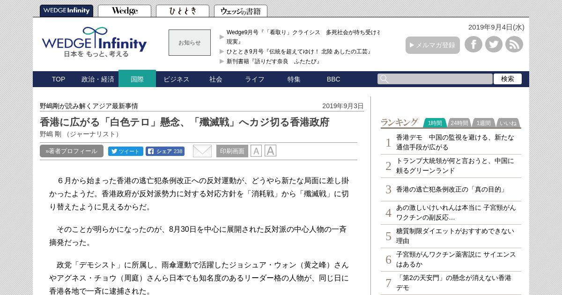Open 社会 navigation item
The height and width of the screenshot is (295, 562).
[216, 79]
